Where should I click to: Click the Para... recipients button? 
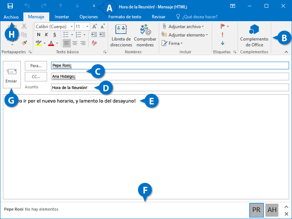36,66
